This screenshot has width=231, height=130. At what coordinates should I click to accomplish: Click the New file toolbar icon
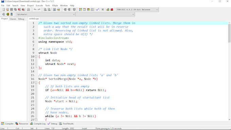pos(3,10)
